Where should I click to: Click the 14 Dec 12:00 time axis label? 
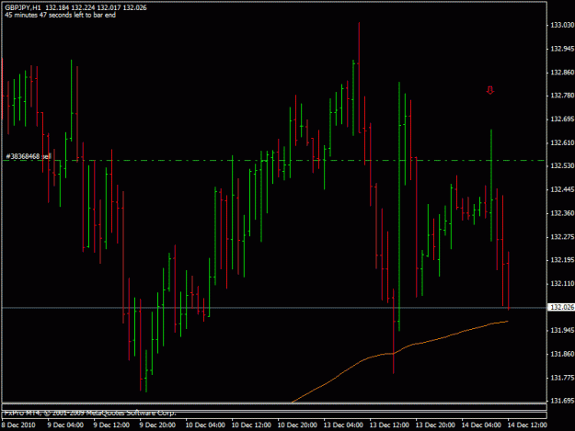[x=527, y=425]
